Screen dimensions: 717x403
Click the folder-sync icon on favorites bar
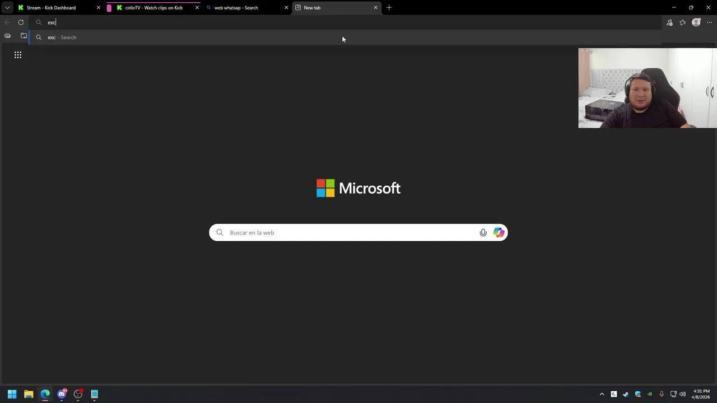(x=24, y=36)
